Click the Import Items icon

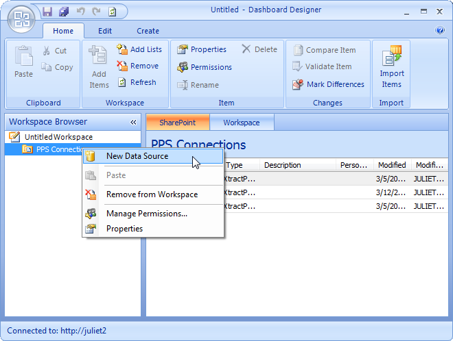[392, 55]
